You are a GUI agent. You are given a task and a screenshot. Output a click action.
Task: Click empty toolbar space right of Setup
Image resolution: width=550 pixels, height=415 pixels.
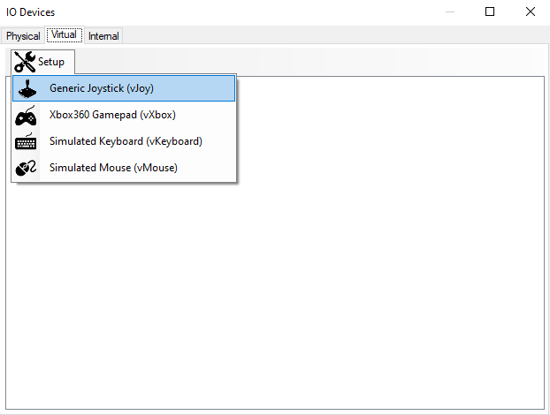click(x=309, y=61)
